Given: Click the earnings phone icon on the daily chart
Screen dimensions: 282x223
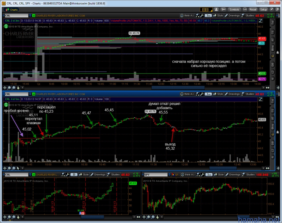Looking at the screenshot, I should point(82,213).
